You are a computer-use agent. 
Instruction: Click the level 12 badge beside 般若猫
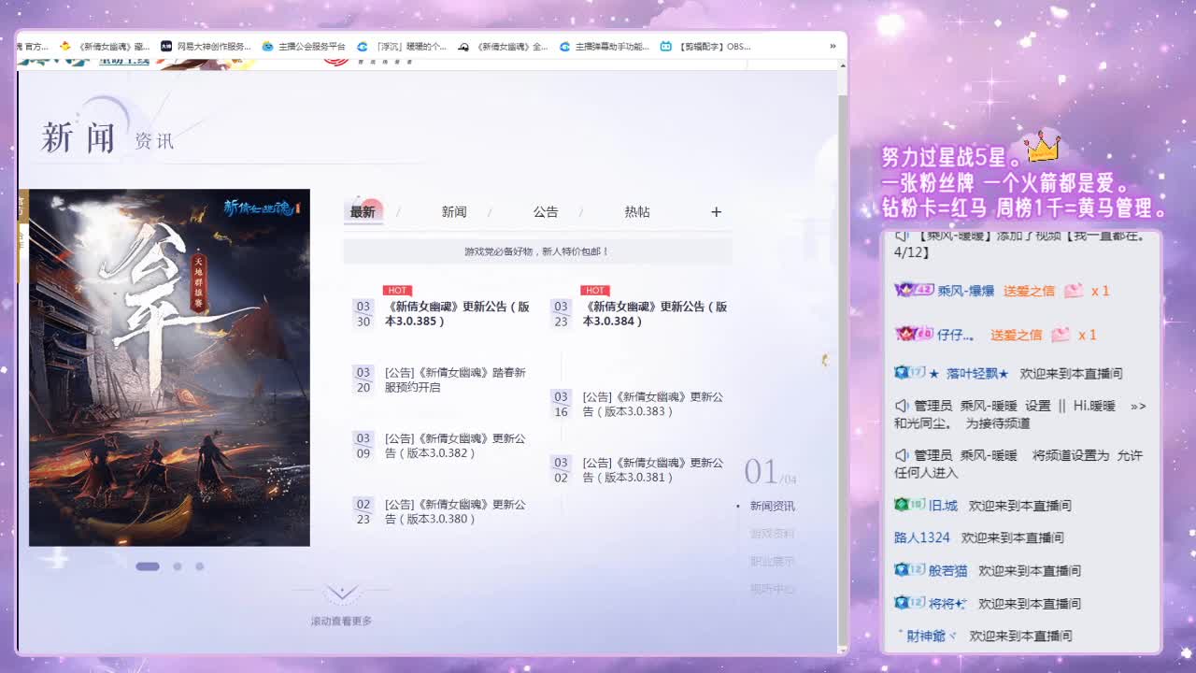point(909,570)
